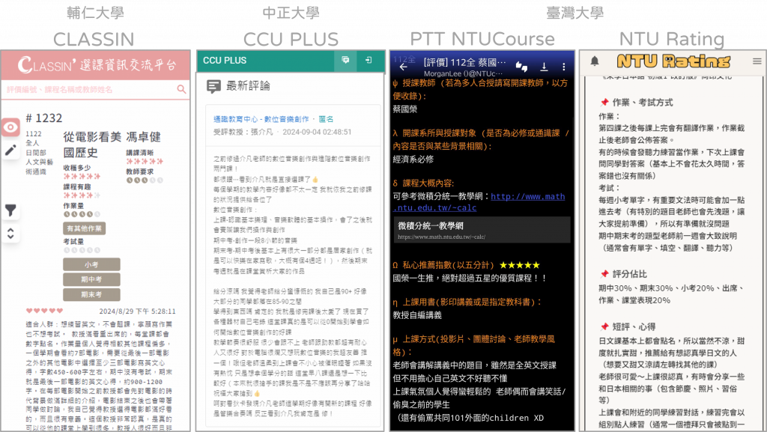Click the 匿名 author link in CCU PLUS

pos(326,119)
